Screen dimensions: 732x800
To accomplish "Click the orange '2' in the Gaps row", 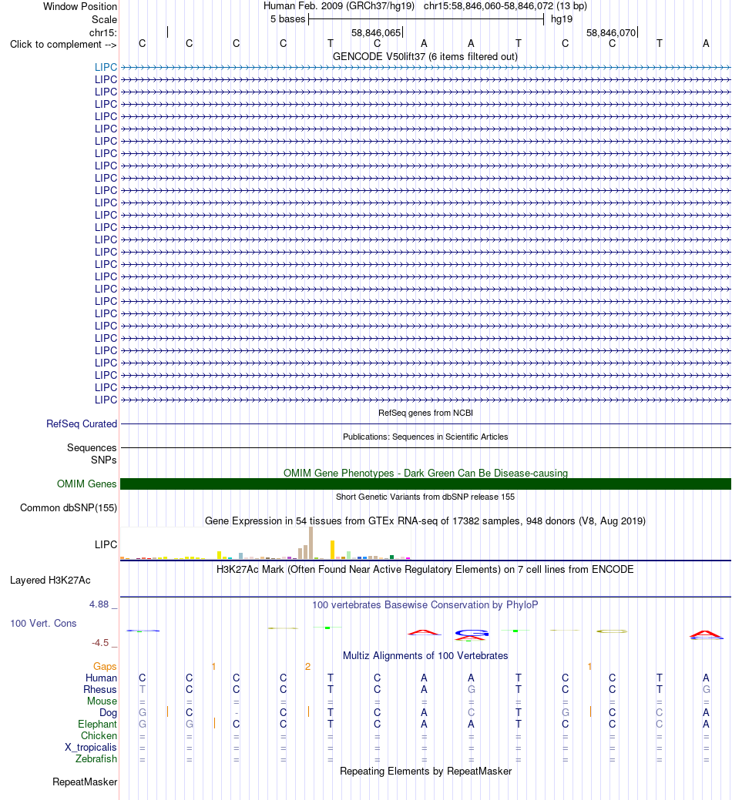I will 307,666.
